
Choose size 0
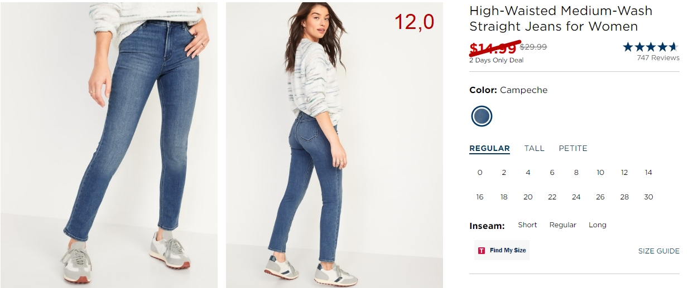[x=480, y=173]
